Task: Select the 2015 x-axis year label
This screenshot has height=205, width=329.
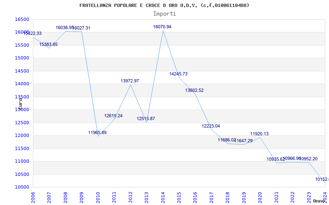Action: pyautogui.click(x=179, y=198)
